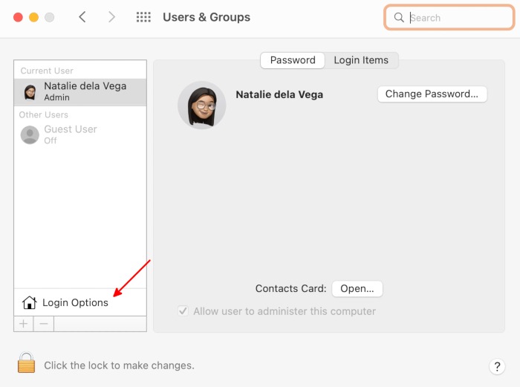520x387 pixels.
Task: Switch to the Password tab
Action: (x=292, y=60)
